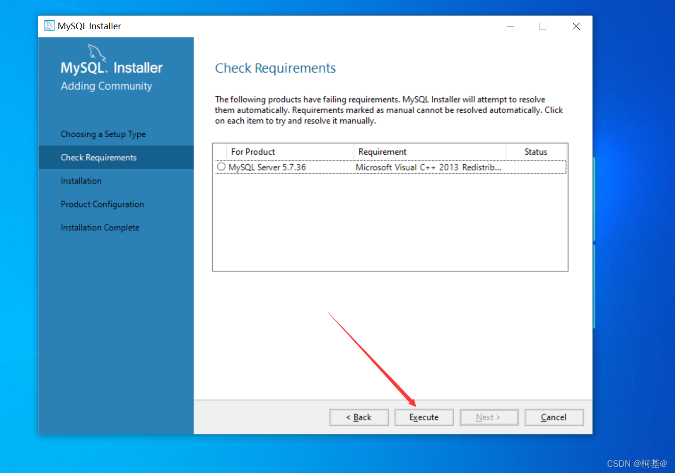Click the Status column header
Viewport: 675px width, 473px height.
(536, 152)
